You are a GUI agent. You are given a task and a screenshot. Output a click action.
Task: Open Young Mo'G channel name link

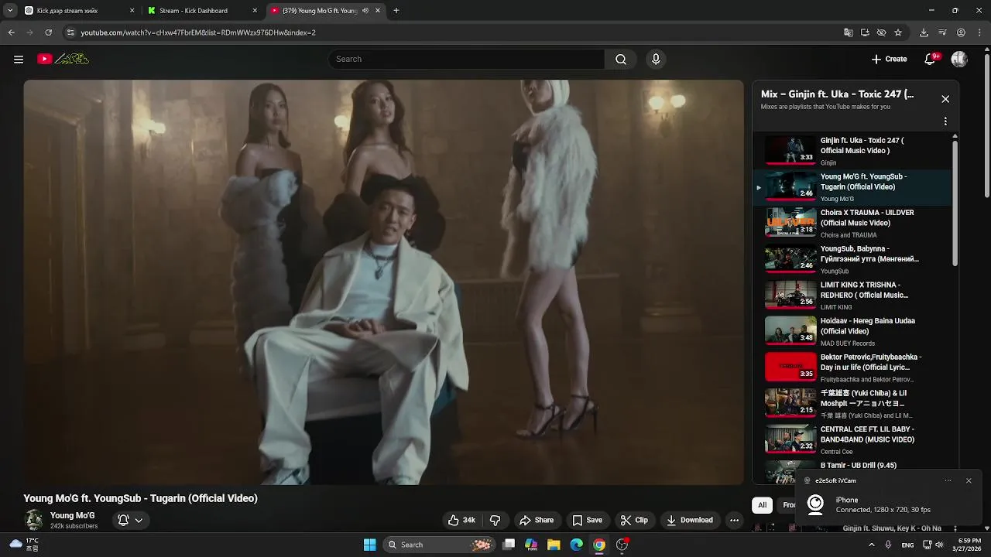point(73,515)
